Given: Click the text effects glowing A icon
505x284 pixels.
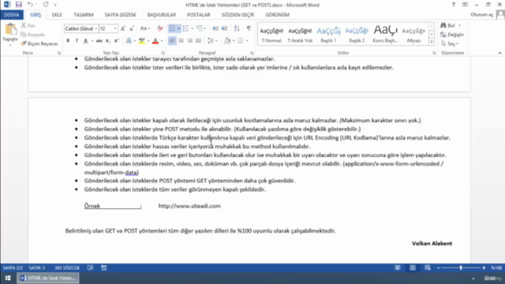Looking at the screenshot, I should pyautogui.click(x=129, y=41).
